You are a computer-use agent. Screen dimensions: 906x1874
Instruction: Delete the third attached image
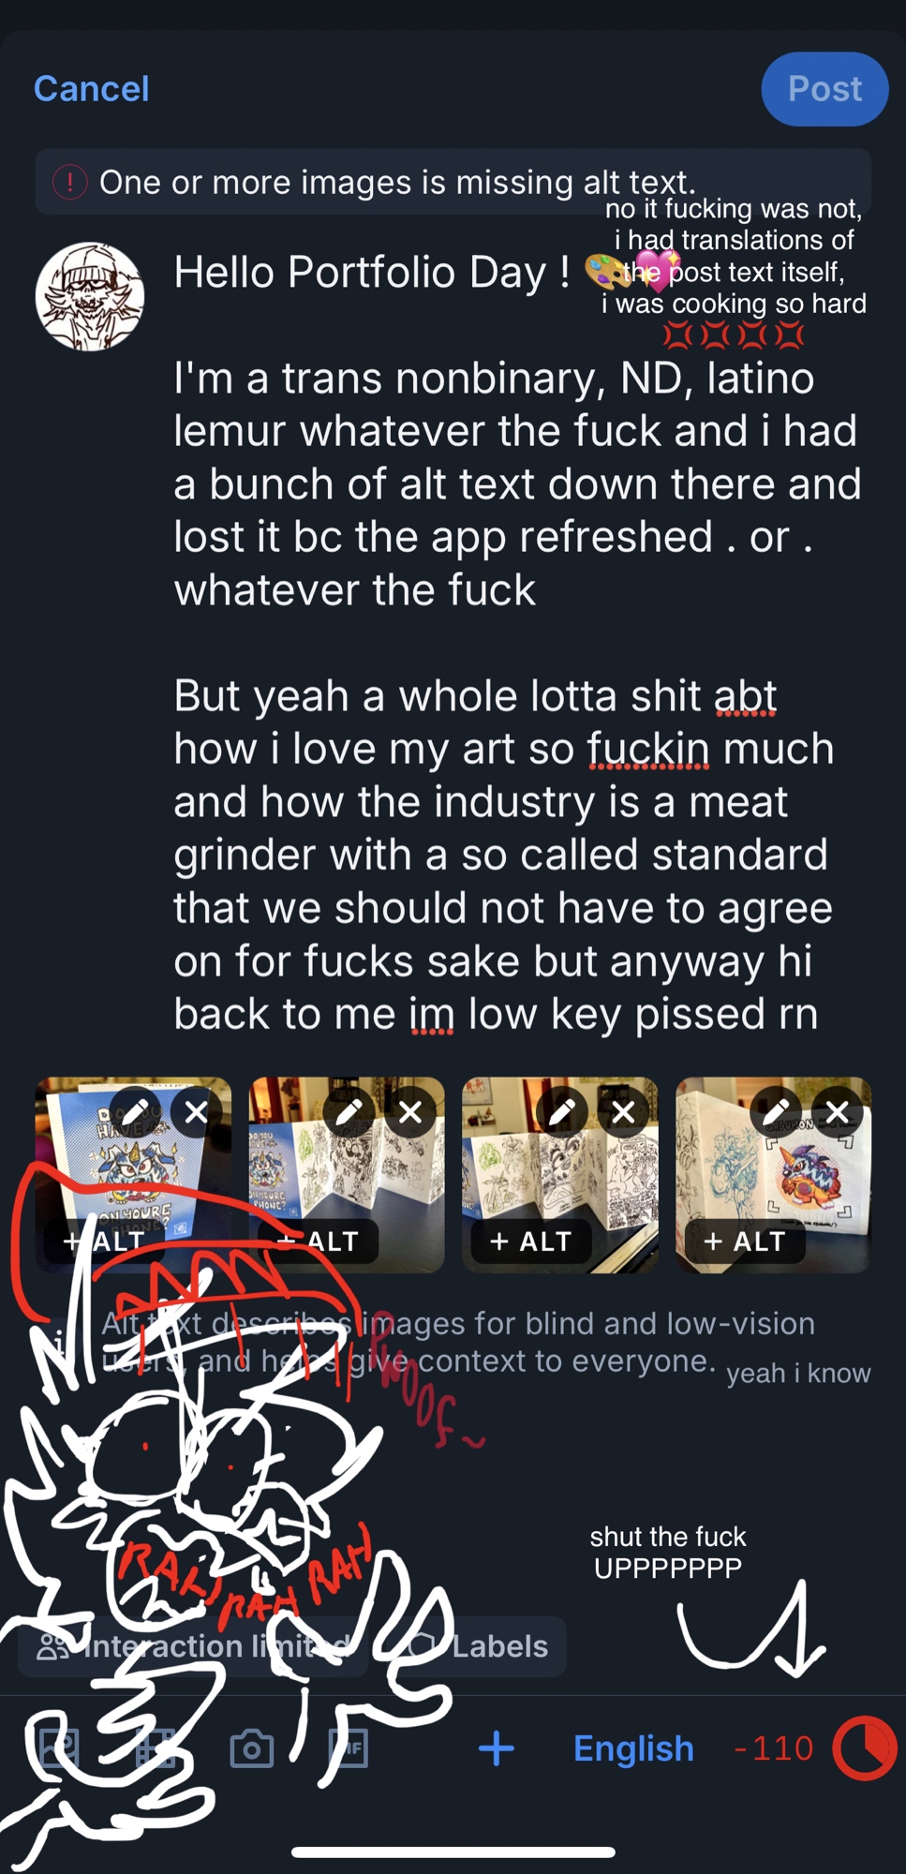pos(624,1112)
